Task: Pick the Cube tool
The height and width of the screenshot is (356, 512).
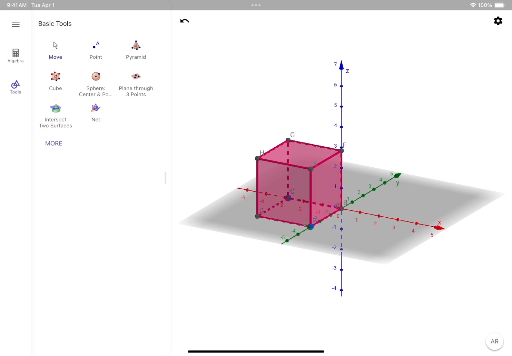Action: tap(55, 81)
